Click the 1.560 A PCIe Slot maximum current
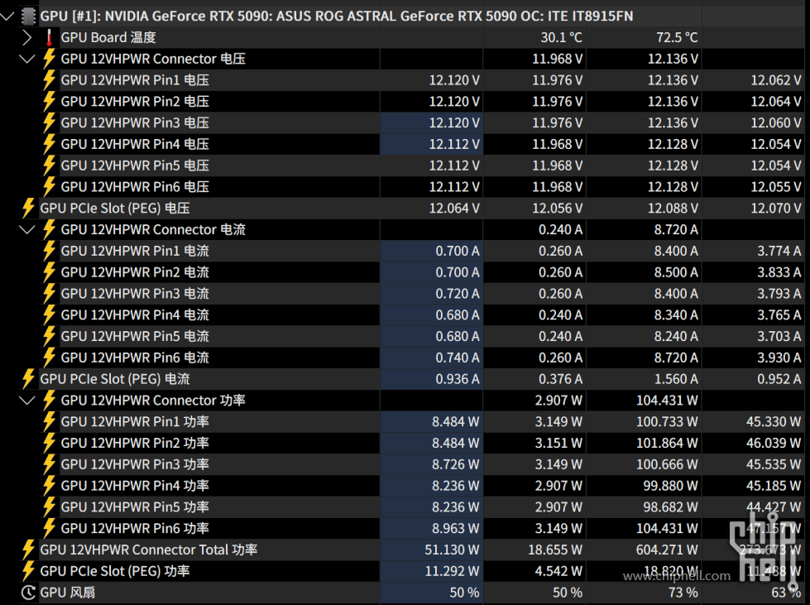 click(x=676, y=379)
